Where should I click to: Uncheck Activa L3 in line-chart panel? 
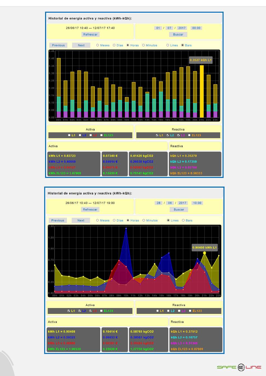pos(90,311)
